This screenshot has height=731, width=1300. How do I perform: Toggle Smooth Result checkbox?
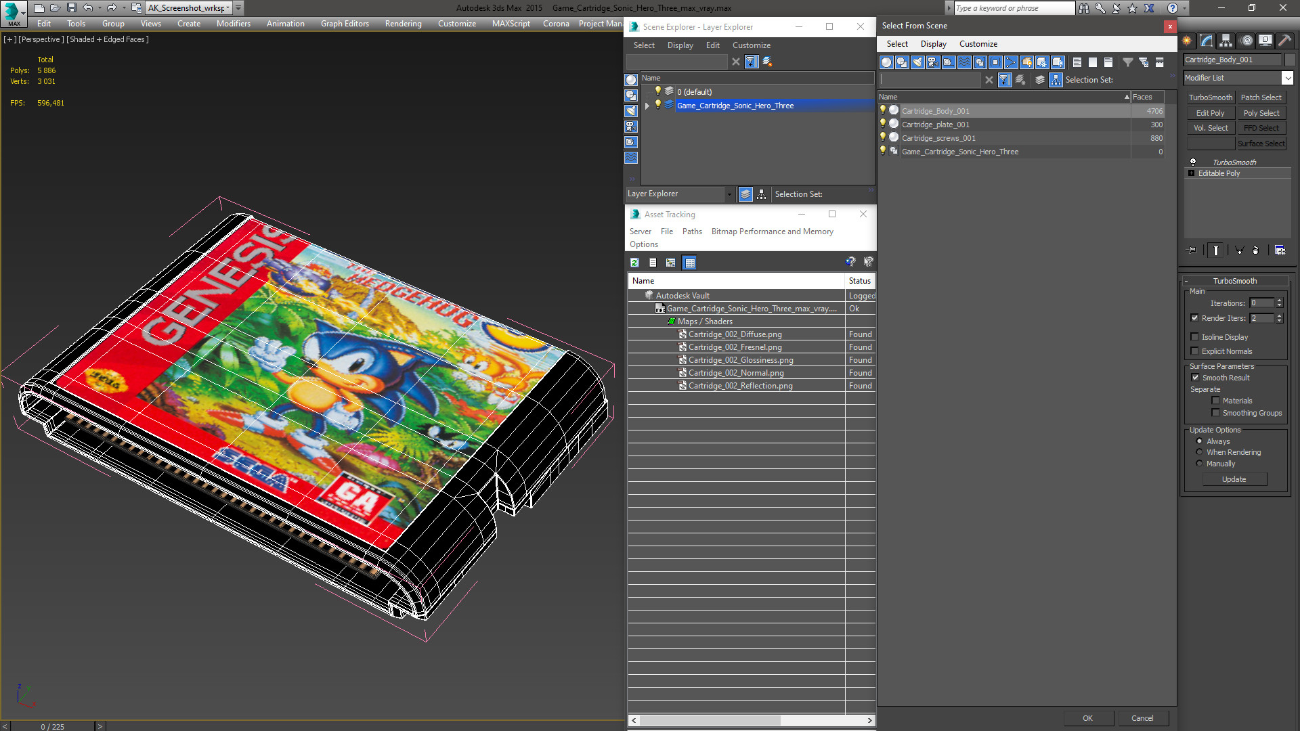1195,378
